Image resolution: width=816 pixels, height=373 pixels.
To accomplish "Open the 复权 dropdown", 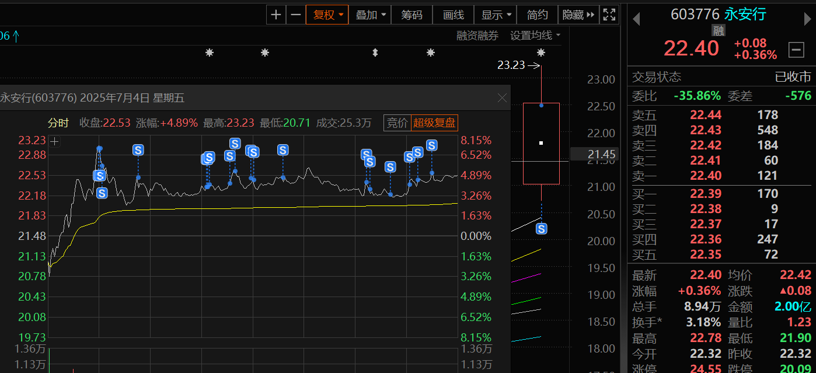I will point(327,15).
